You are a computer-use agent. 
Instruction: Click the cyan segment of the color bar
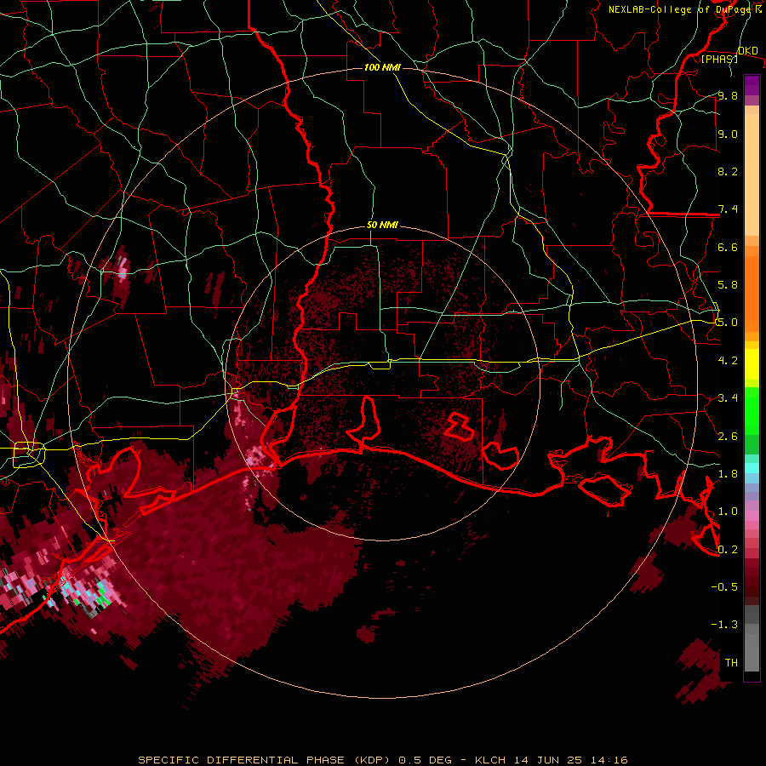[752, 467]
